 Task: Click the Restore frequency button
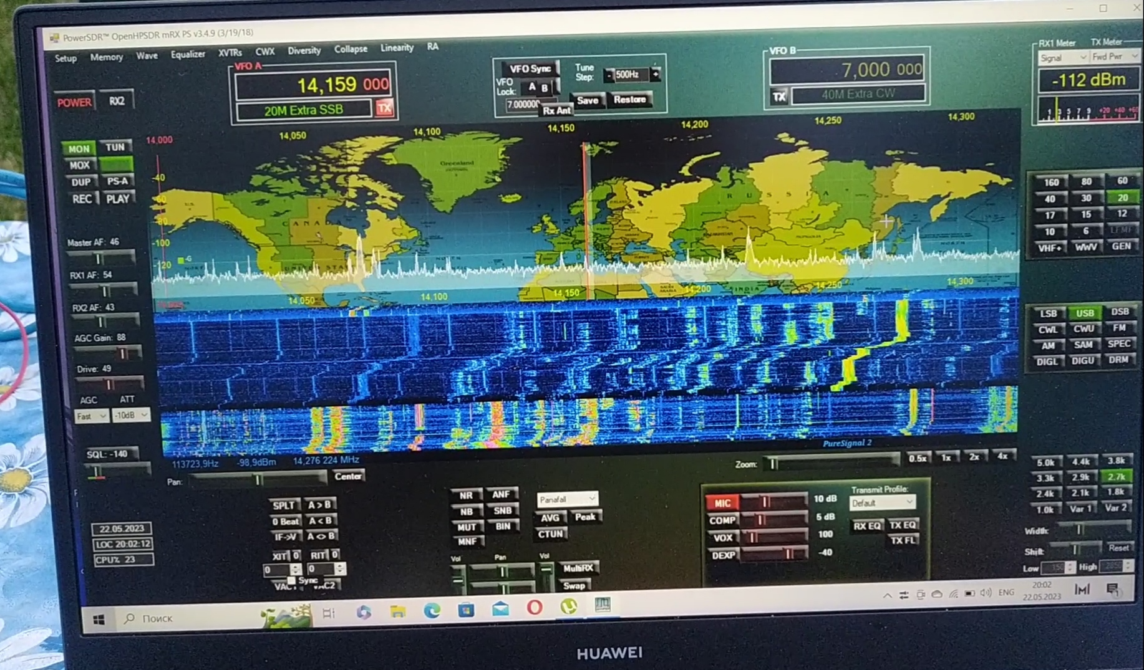coord(629,99)
